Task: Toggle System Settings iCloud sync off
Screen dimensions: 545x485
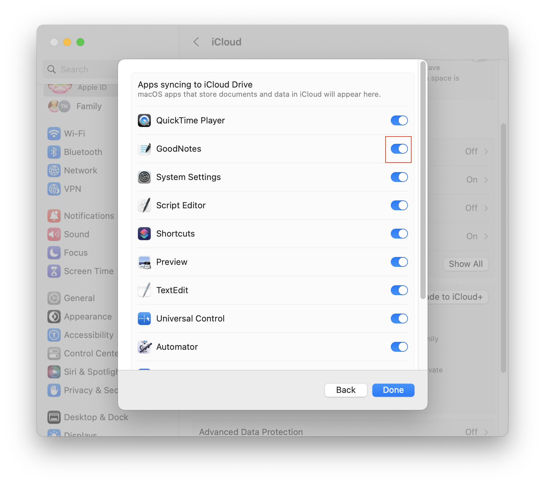Action: pyautogui.click(x=399, y=177)
